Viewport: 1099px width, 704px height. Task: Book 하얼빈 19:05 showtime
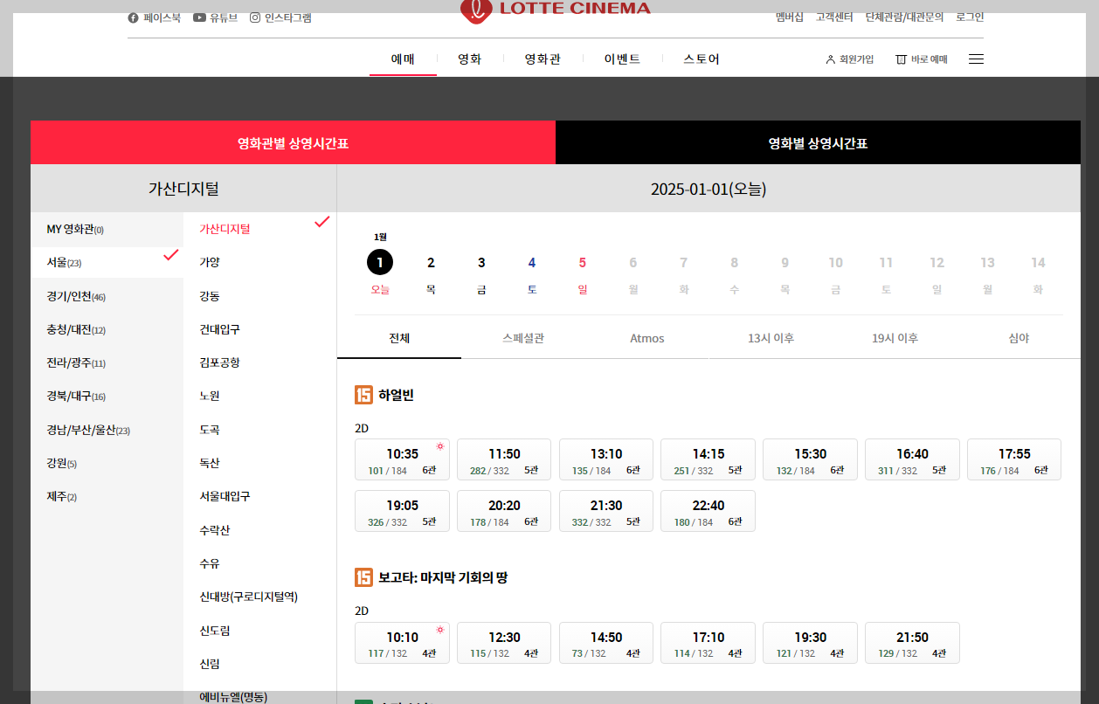[x=402, y=511]
